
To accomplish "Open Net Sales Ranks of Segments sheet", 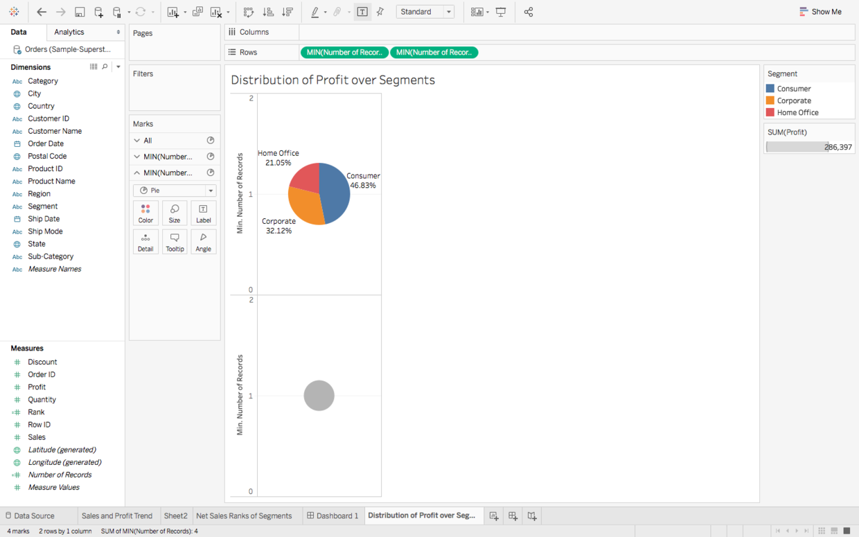I will point(244,516).
